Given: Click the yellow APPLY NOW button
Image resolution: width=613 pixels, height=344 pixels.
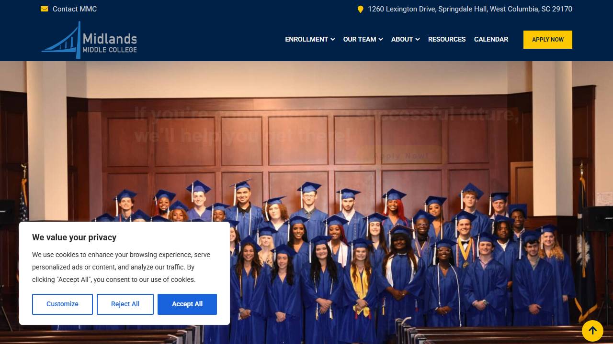Looking at the screenshot, I should tap(548, 40).
